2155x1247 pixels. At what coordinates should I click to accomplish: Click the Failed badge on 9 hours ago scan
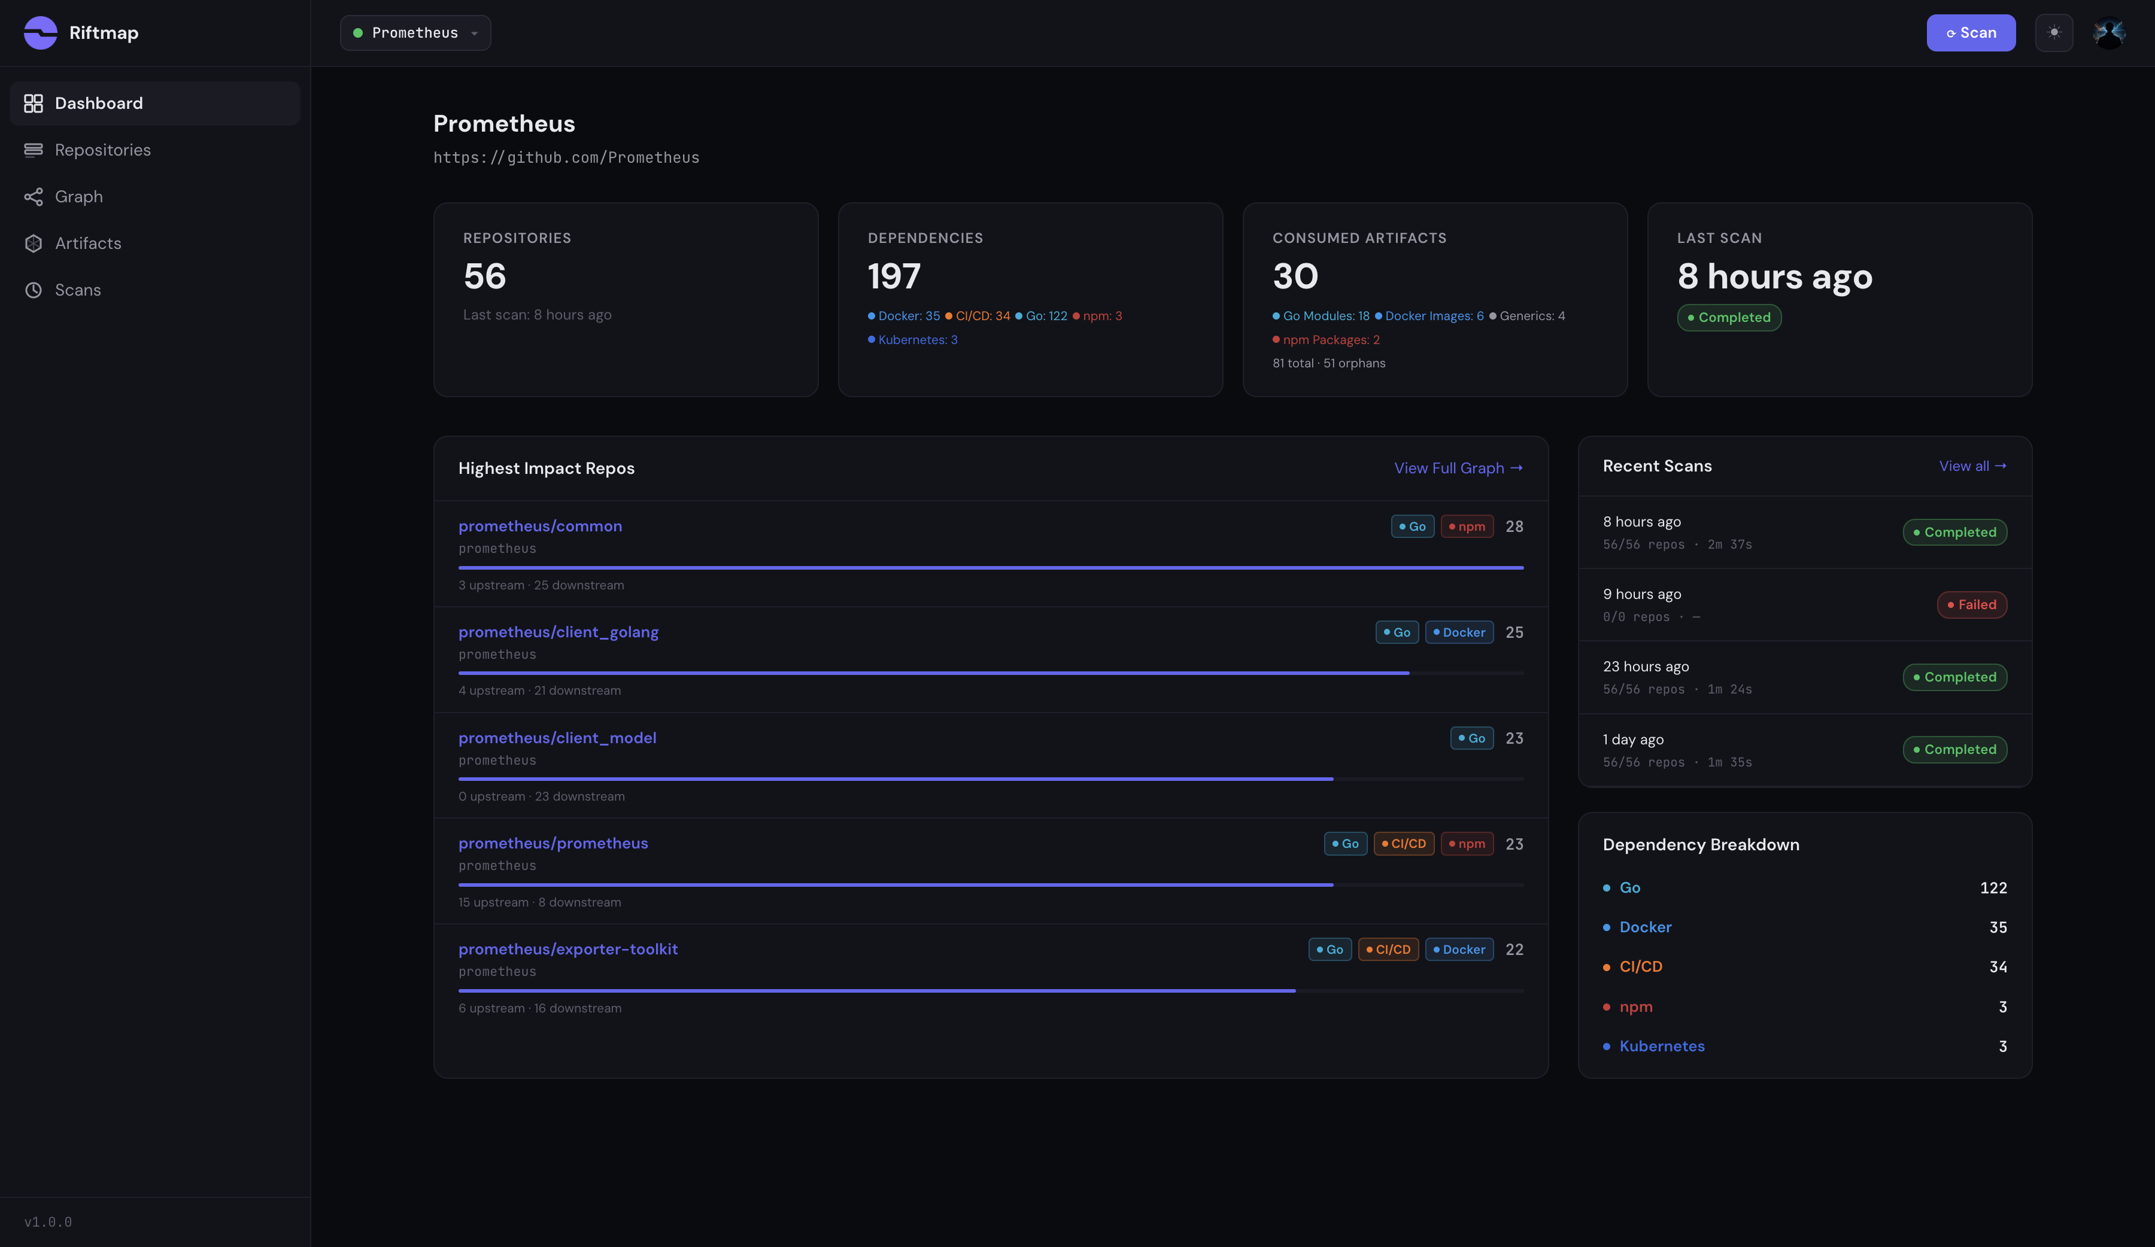coord(1971,605)
